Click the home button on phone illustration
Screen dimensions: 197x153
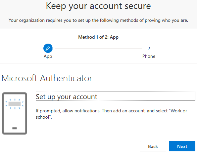15,128
